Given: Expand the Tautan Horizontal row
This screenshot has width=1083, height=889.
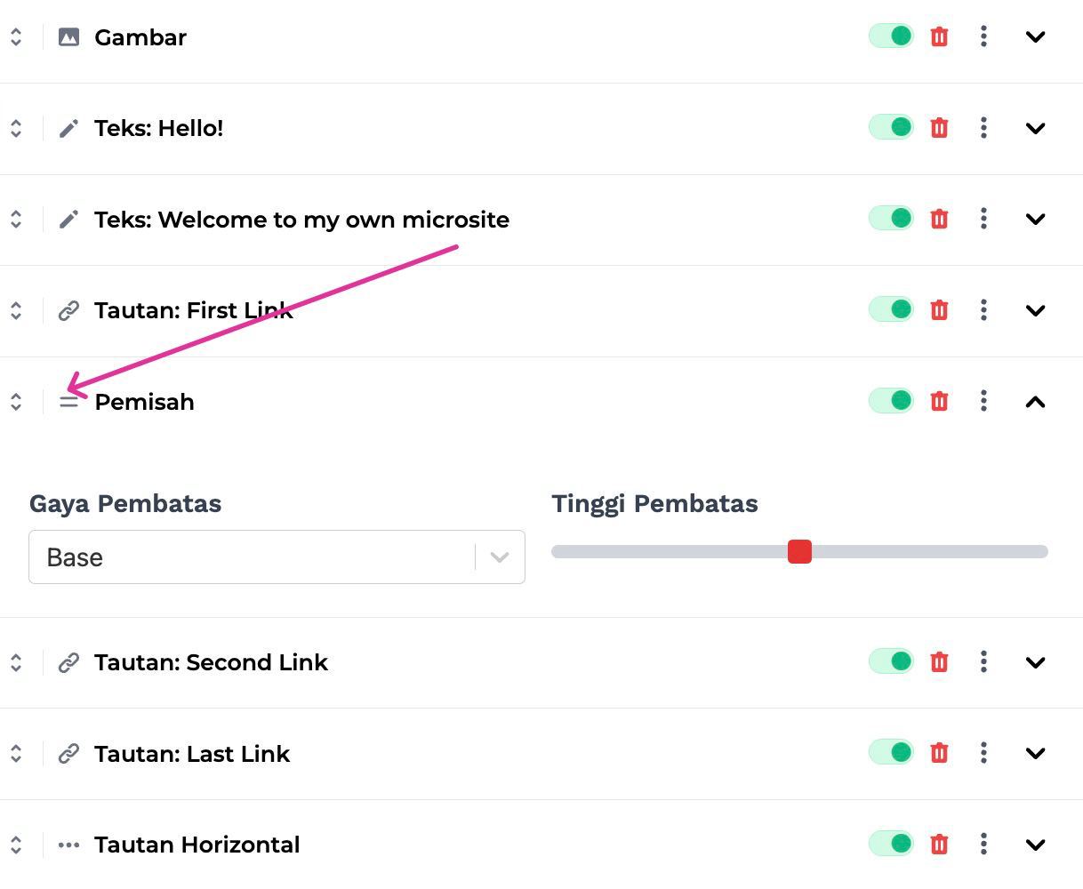Looking at the screenshot, I should [1035, 844].
